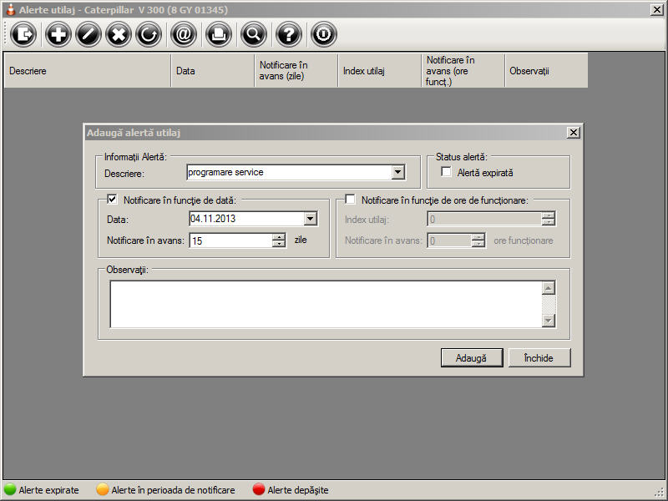Screen dimensions: 668x501
Task: Uncheck Notificare în funcție de dată
Action: (112, 199)
